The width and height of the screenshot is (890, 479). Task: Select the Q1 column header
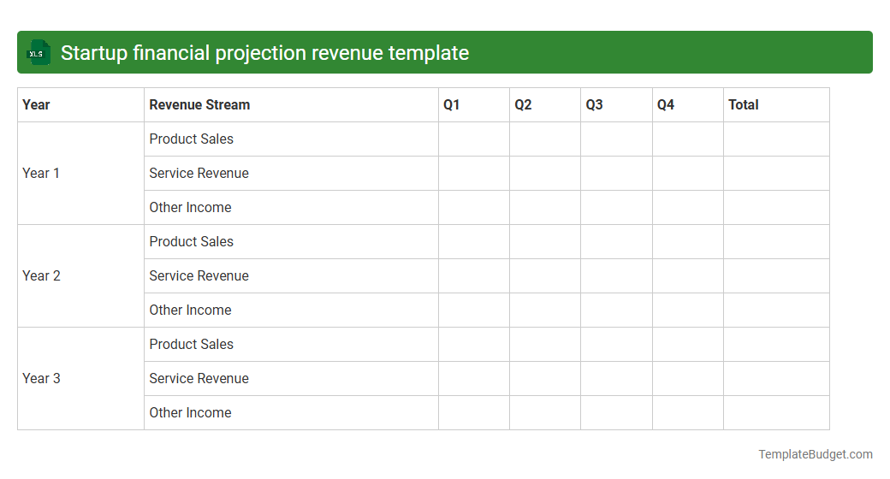pos(474,105)
